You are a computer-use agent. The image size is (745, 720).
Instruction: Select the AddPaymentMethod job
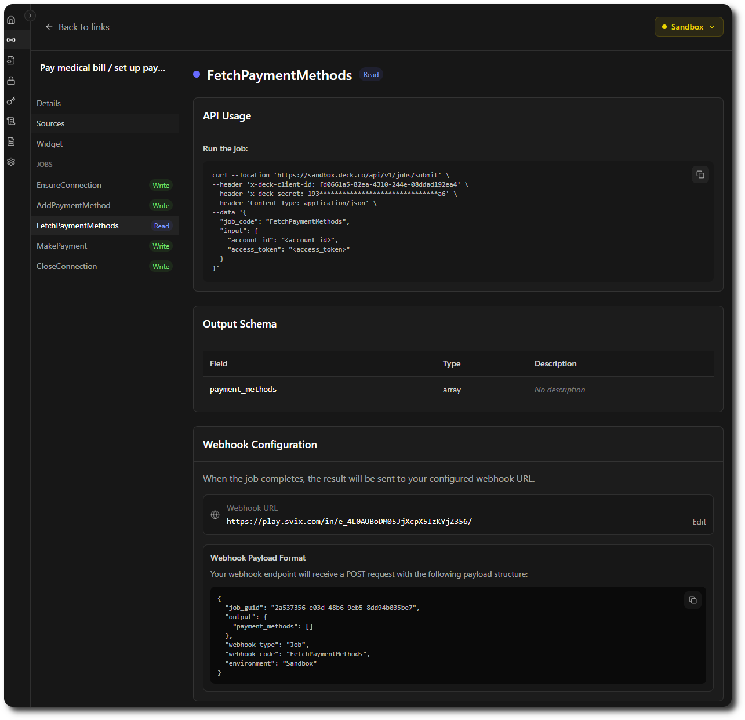coord(104,205)
